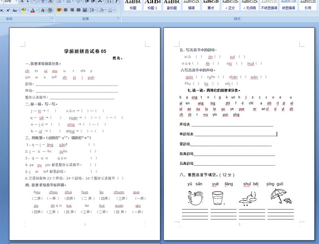Click heading 四. 按要求给音节标声调
The height and width of the screenshot is (244, 319).
(45, 185)
